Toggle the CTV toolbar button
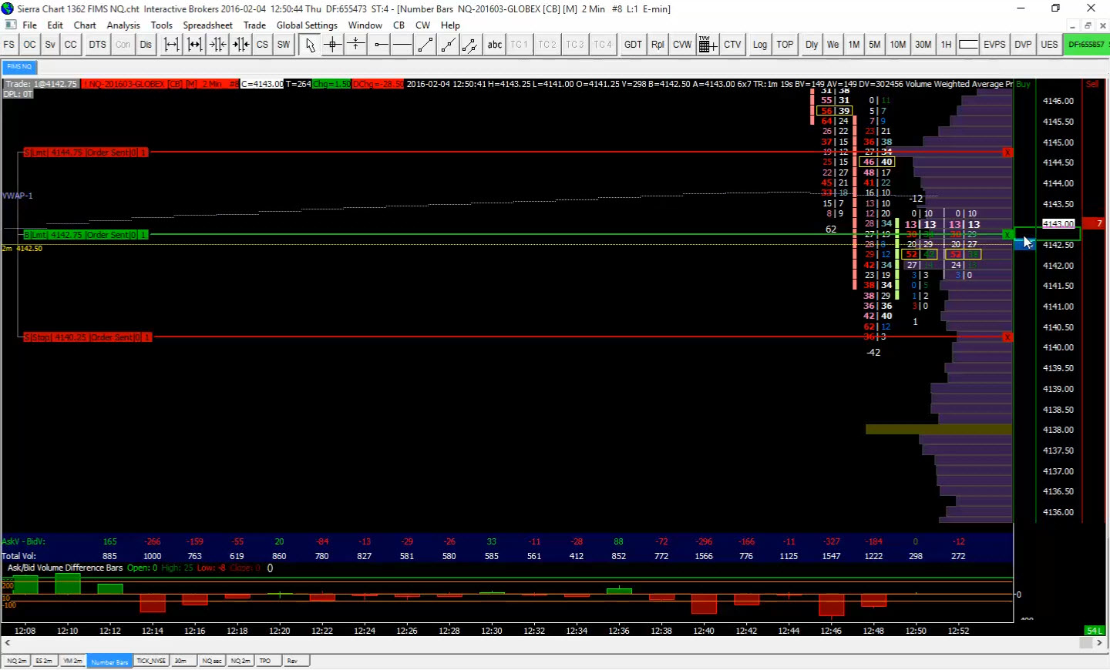The height and width of the screenshot is (670, 1110). (x=732, y=45)
